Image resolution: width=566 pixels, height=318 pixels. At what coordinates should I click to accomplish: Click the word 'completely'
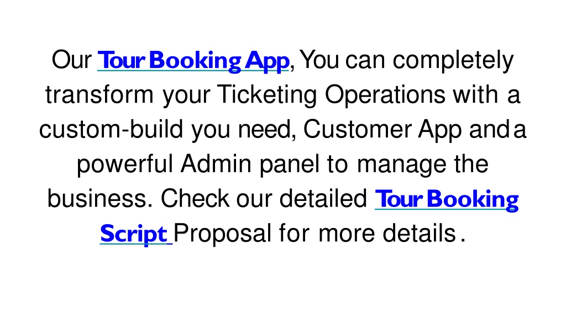coord(453,61)
